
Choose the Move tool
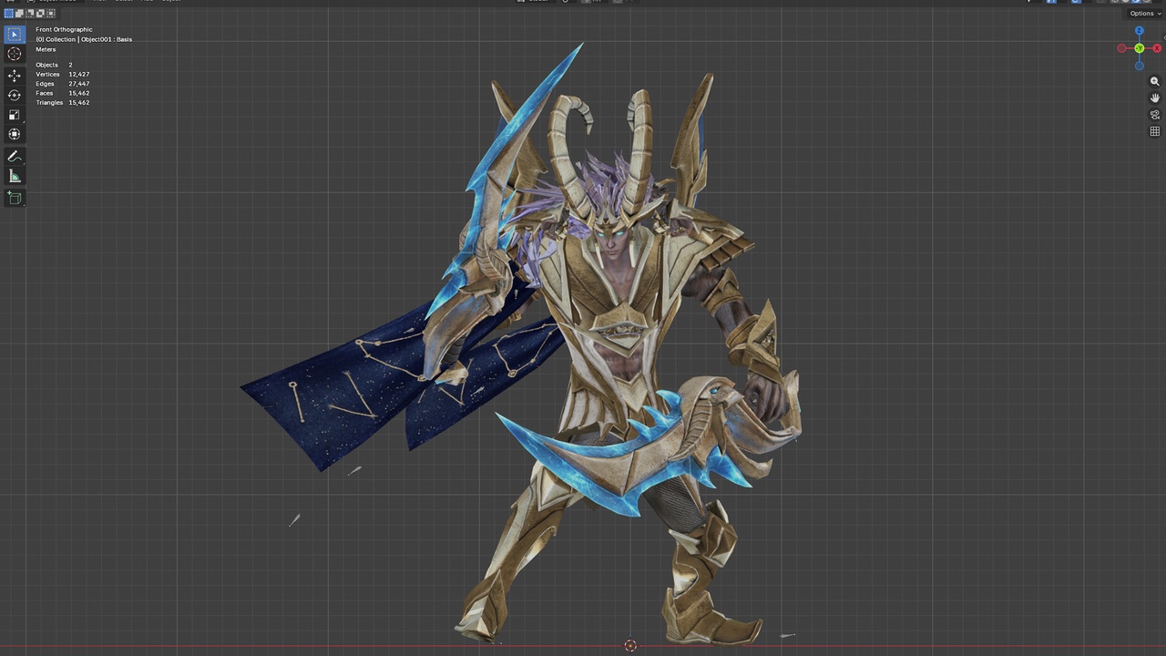tap(14, 76)
